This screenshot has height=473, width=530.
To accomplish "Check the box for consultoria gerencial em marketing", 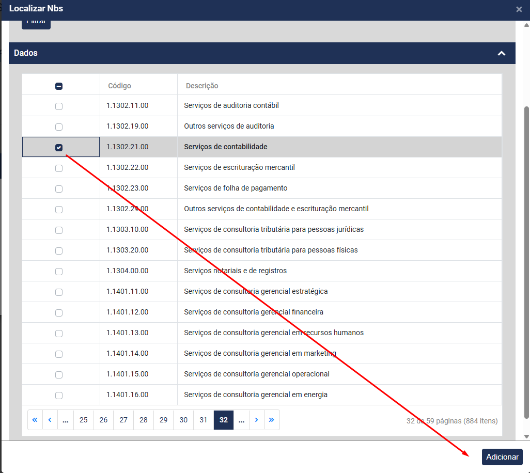I will click(x=59, y=354).
